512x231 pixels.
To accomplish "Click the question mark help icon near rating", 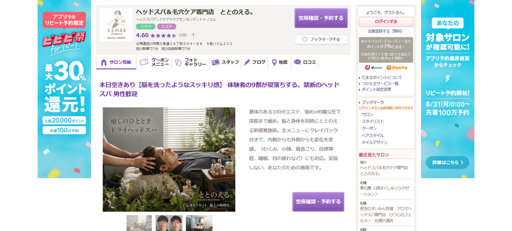I will (x=193, y=35).
